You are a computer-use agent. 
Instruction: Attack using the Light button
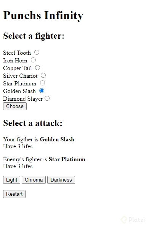[11, 180]
